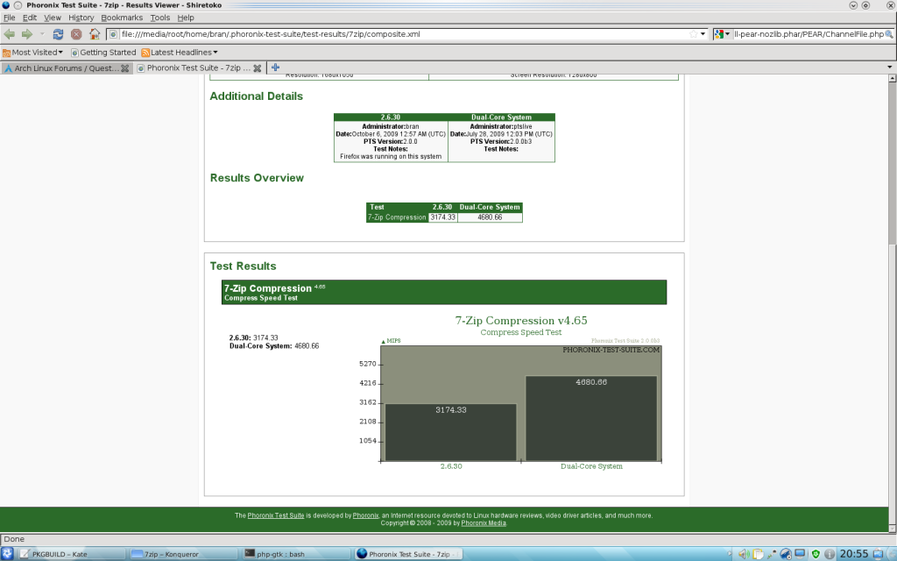
Task: Switch to 7zip - Konqueror taskbar window
Action: point(184,554)
